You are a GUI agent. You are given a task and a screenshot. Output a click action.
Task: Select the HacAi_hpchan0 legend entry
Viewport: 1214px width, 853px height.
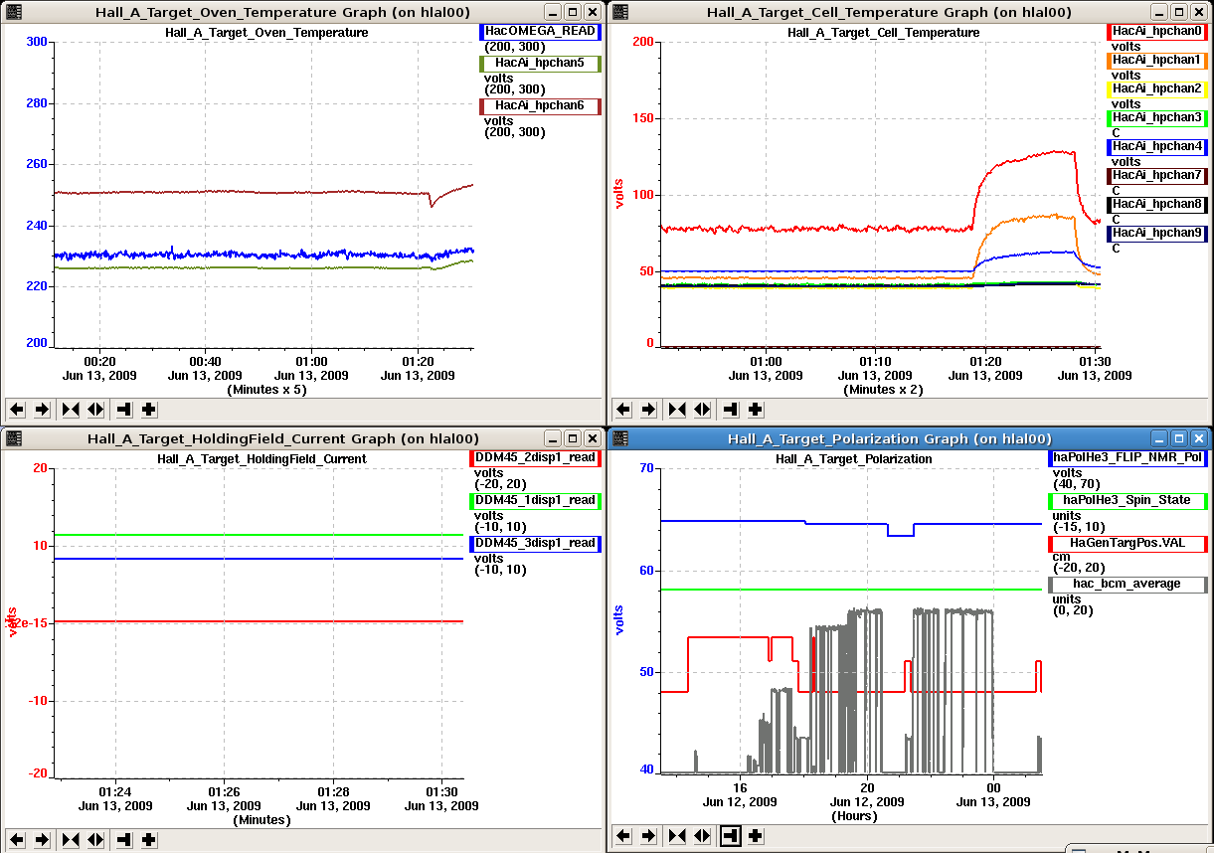coord(1156,31)
